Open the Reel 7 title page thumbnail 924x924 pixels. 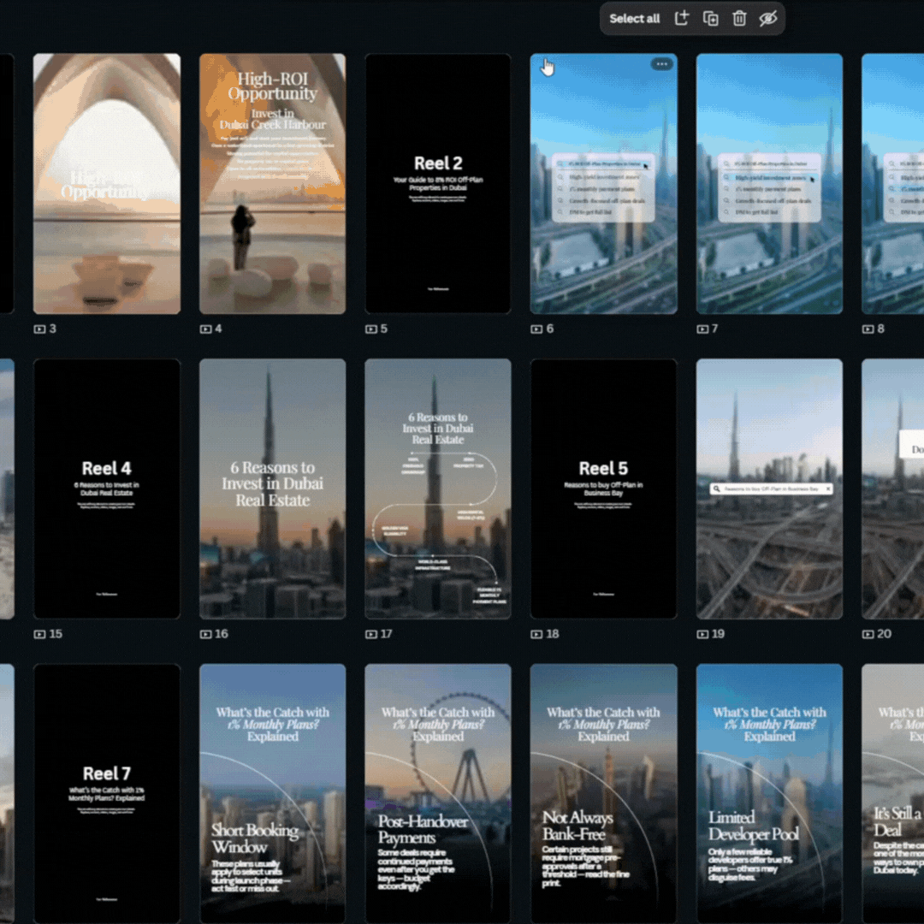(107, 794)
